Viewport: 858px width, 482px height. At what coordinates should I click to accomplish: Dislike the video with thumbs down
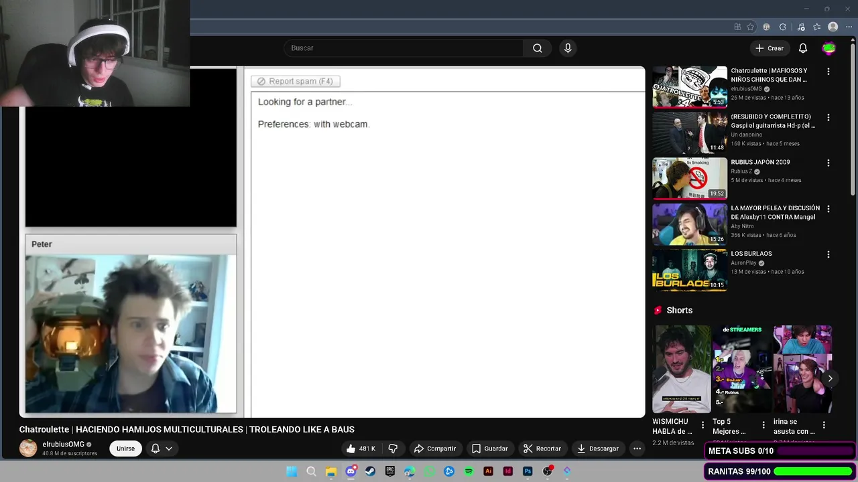click(x=393, y=449)
